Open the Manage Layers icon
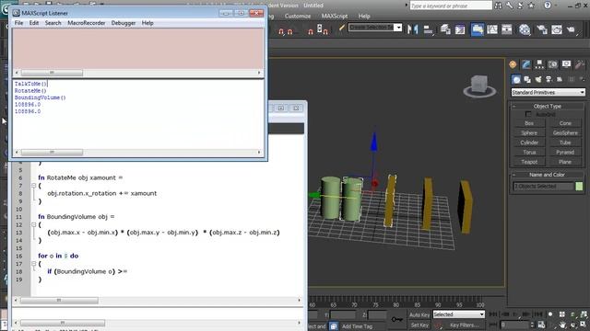The height and width of the screenshot is (331, 590). (445, 29)
